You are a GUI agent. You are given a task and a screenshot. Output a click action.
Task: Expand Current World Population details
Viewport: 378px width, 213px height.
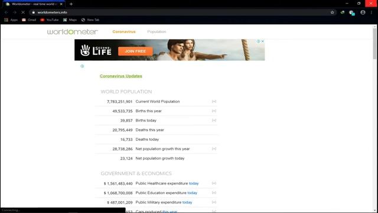[214, 101]
